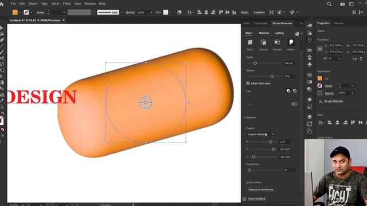Open the Asset Export dock icon
The height and width of the screenshot is (206, 367).
(310, 124)
